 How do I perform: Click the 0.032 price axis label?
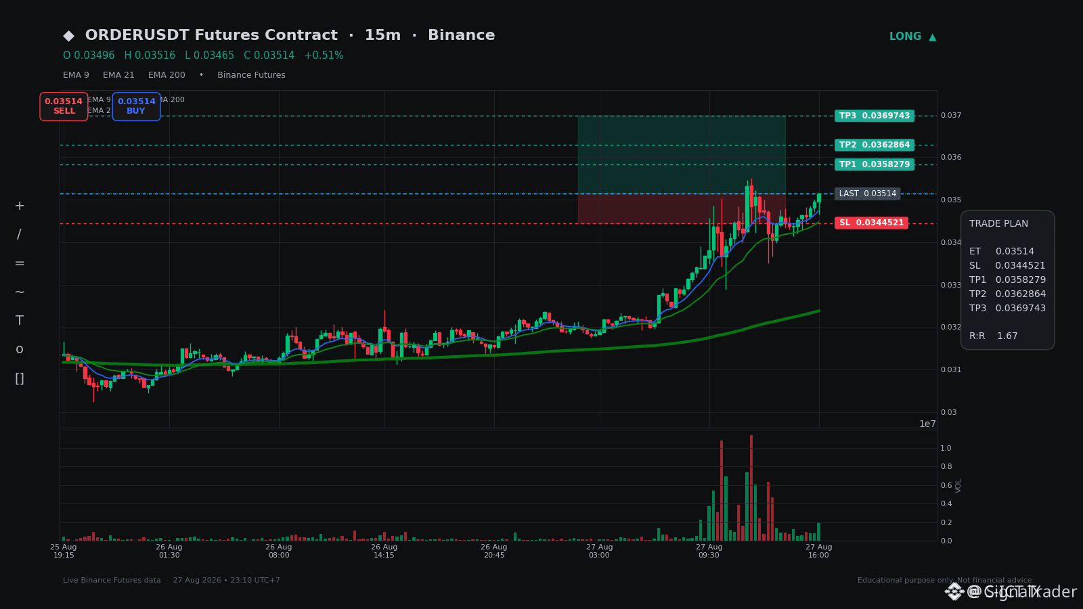[951, 328]
